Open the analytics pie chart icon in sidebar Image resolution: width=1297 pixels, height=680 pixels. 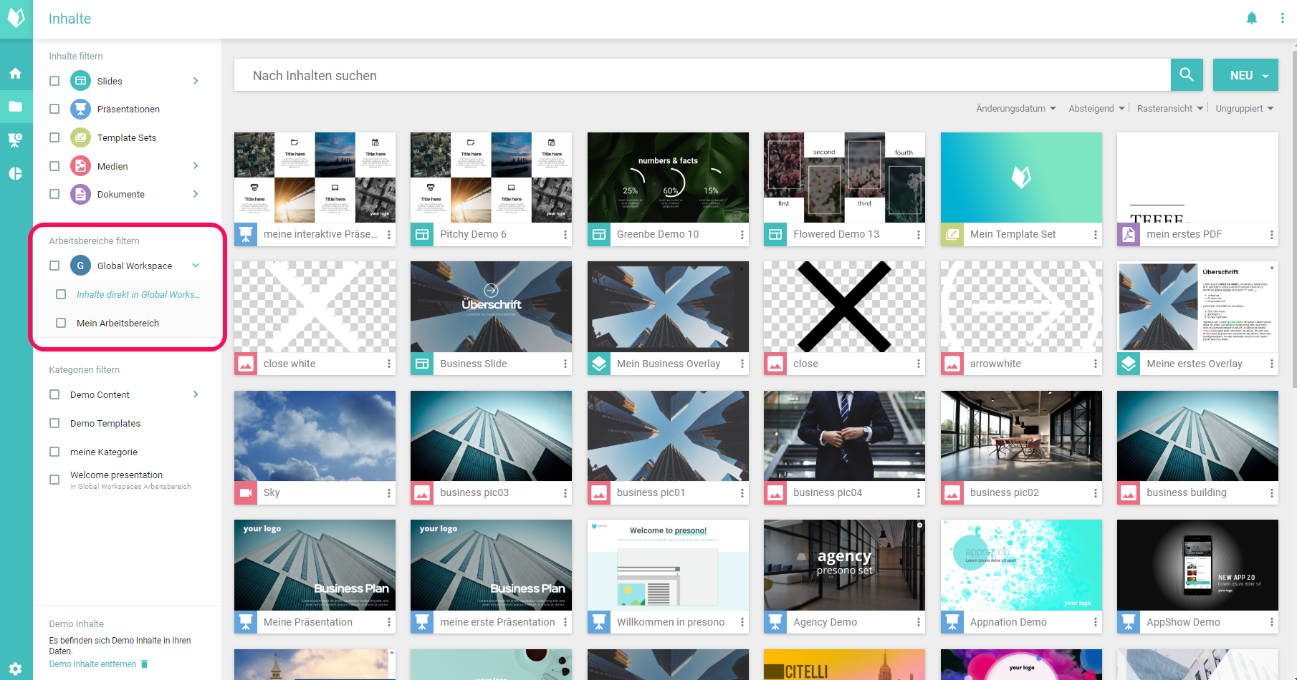point(15,174)
